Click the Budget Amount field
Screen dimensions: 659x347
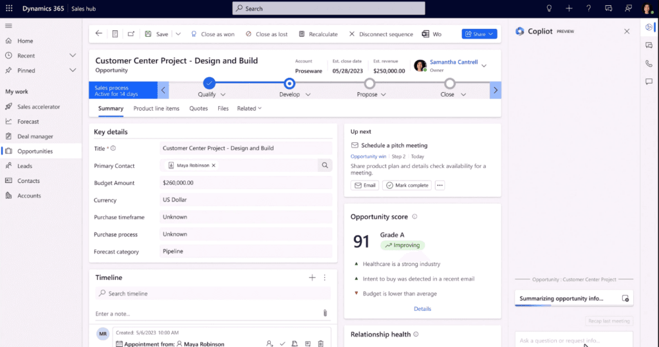(245, 183)
